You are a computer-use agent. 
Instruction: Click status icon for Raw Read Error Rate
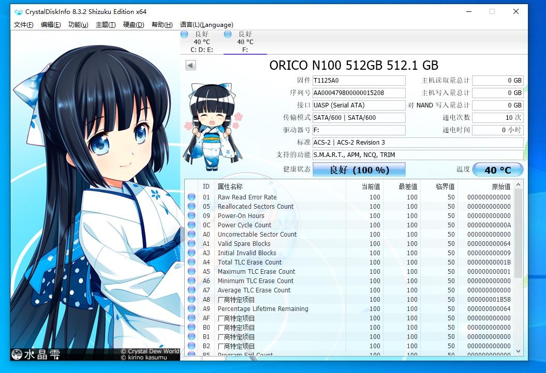point(191,197)
